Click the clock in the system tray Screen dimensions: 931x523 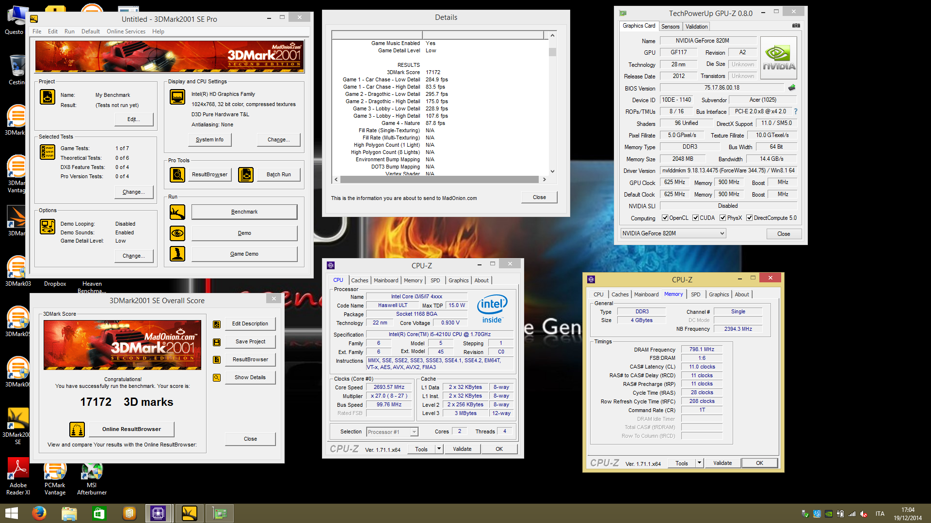point(908,514)
